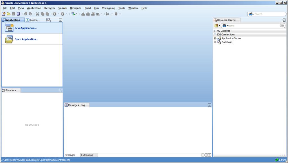Expand the My Catalogs section
The width and height of the screenshot is (288, 163).
pos(215,31)
